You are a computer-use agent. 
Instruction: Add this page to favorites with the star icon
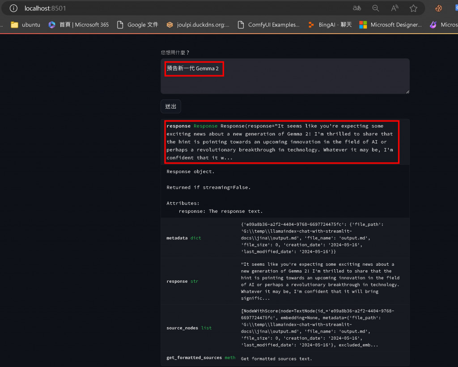coord(413,8)
